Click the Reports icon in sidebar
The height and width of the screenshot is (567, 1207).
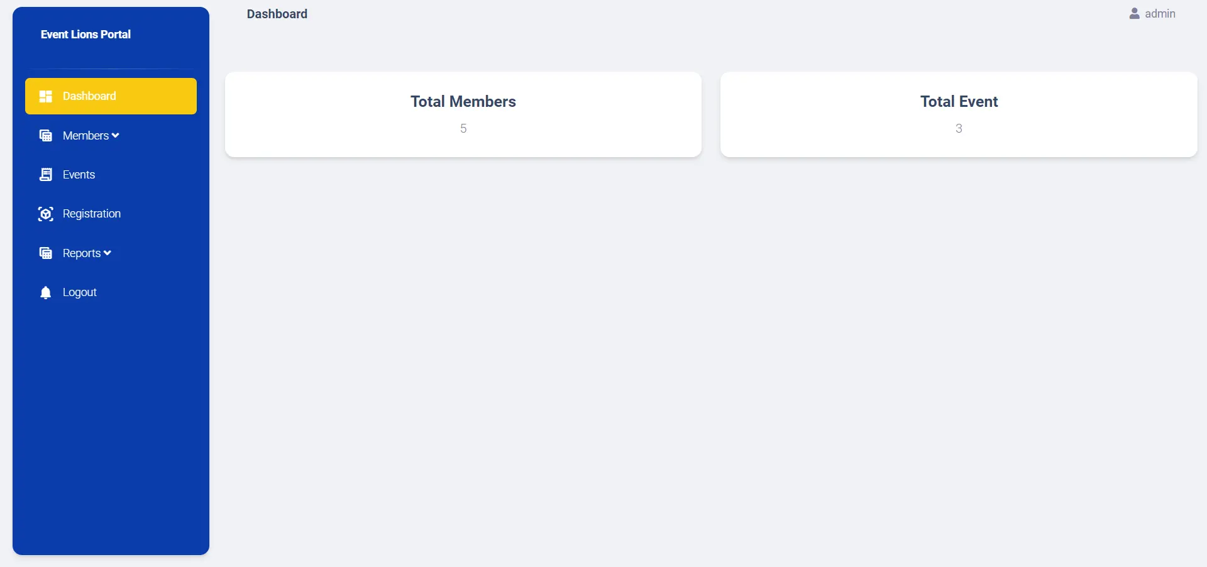tap(45, 253)
